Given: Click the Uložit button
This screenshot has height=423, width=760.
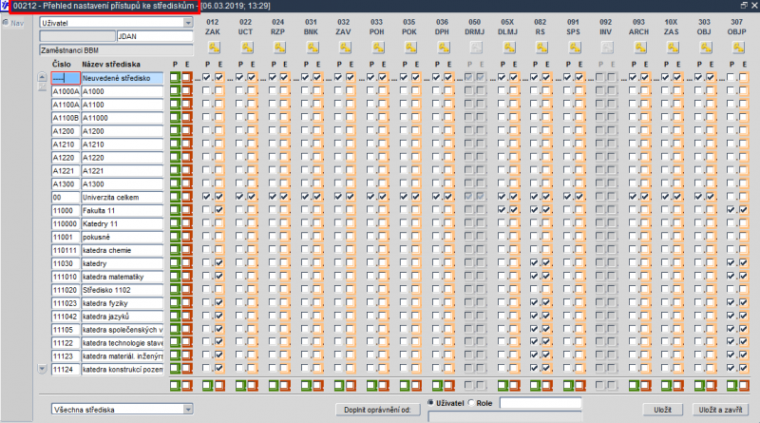Looking at the screenshot, I should 662,410.
